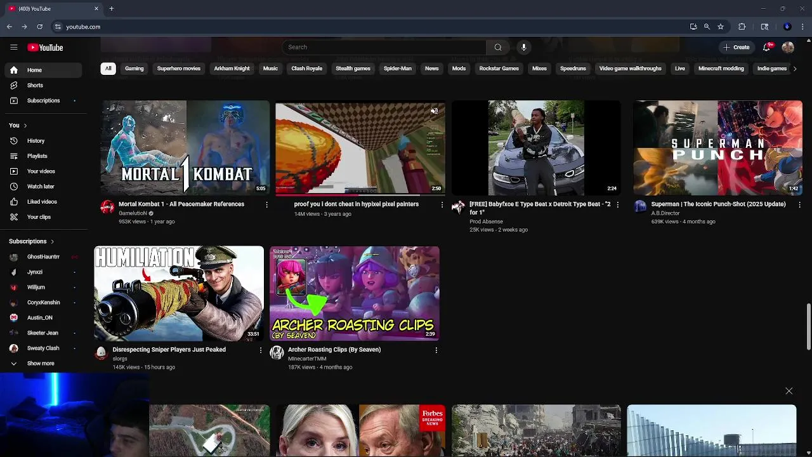Open MinecarterTMM channel avatar
Viewport: 812px width, 457px height.
277,352
